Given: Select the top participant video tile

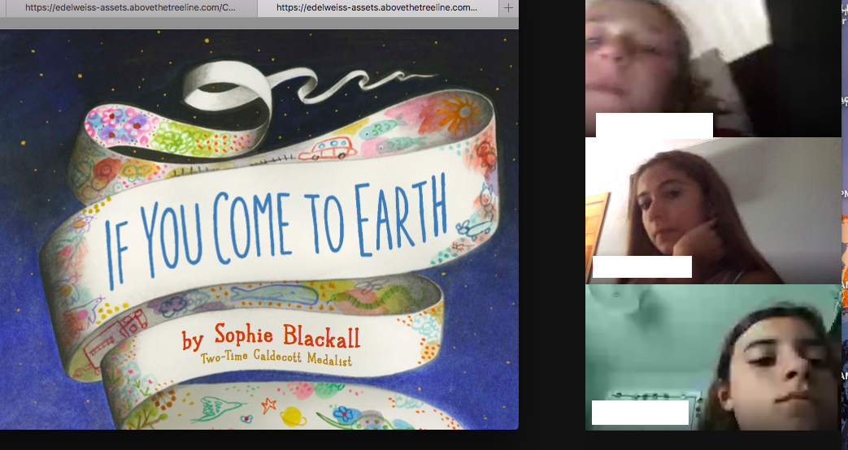Looking at the screenshot, I should pos(713,68).
